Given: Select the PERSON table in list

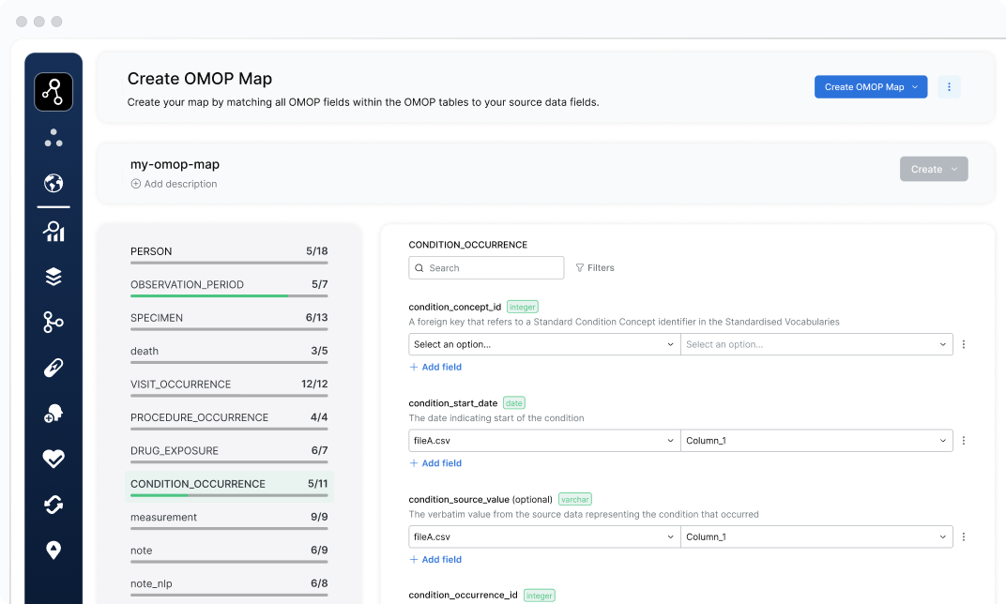Looking at the screenshot, I should (x=229, y=252).
